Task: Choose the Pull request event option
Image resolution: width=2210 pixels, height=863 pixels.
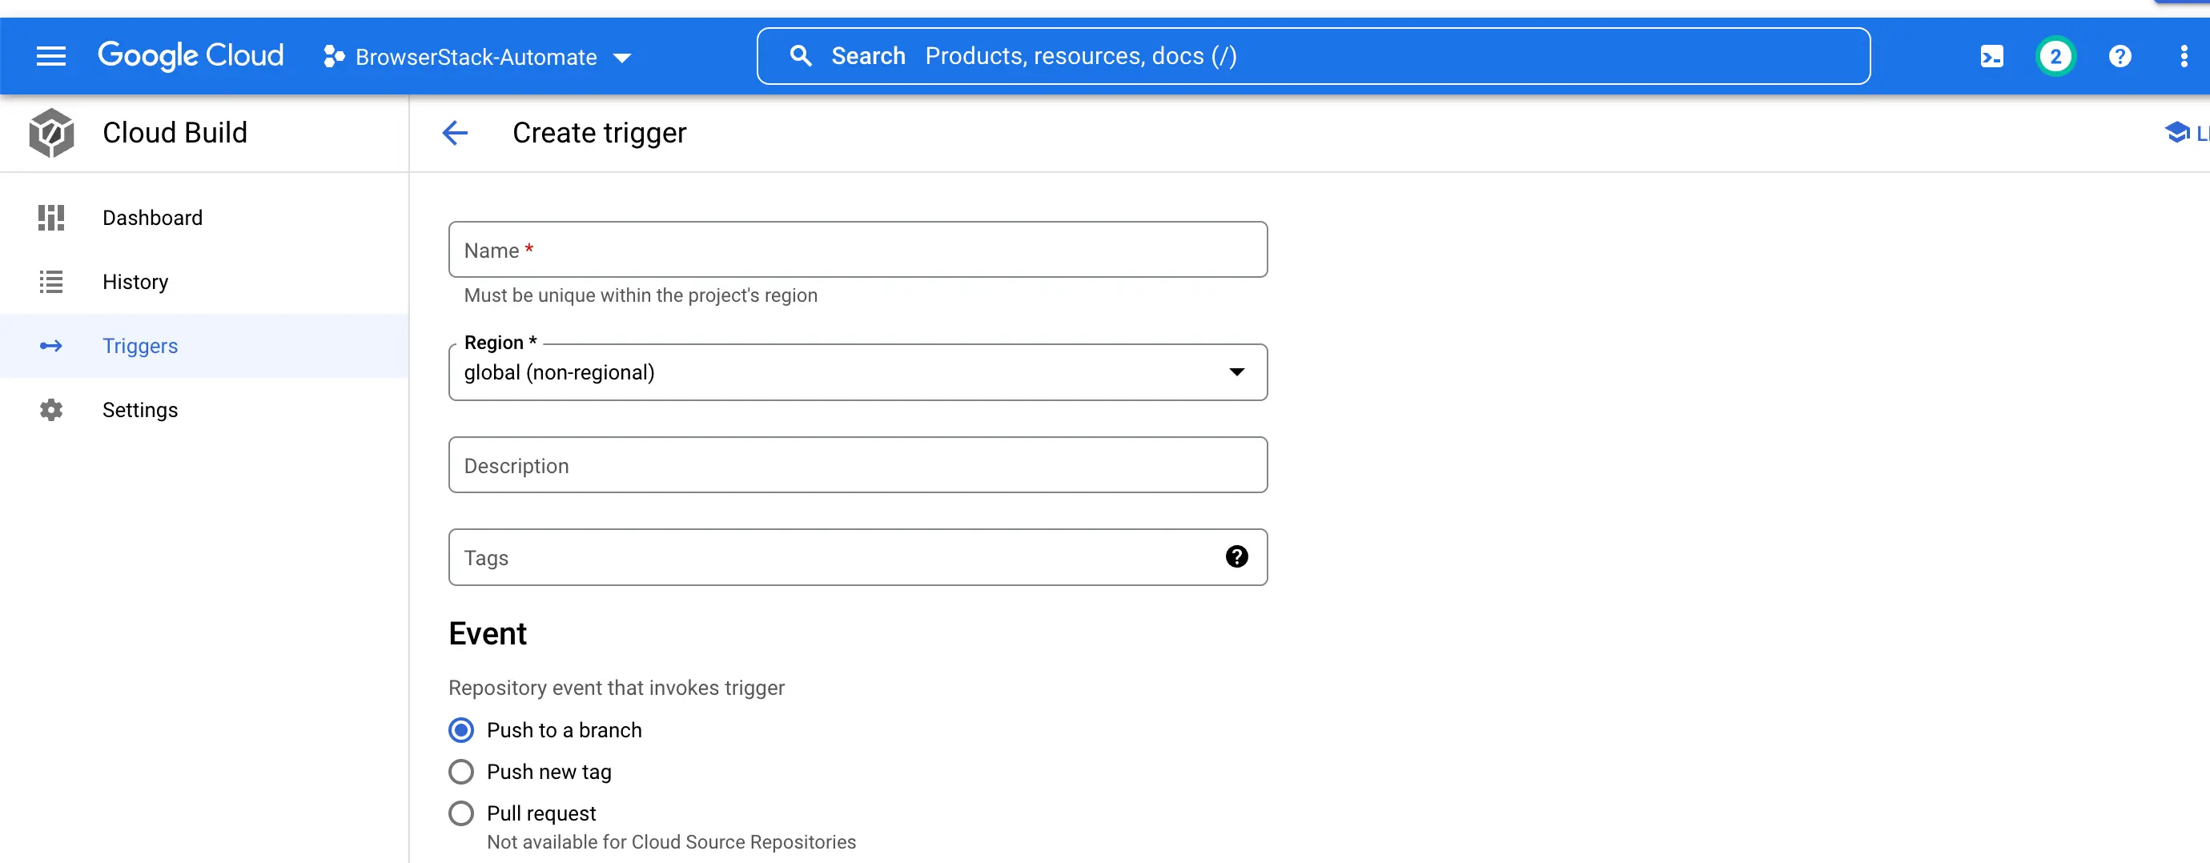Action: (461, 813)
